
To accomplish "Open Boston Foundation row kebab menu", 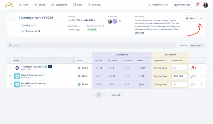I will (x=202, y=68).
